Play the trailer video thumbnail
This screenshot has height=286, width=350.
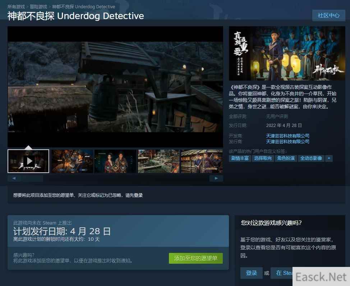click(28, 161)
